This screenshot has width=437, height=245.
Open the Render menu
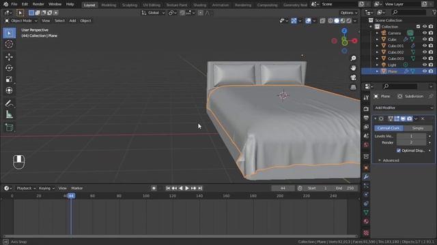tap(38, 4)
